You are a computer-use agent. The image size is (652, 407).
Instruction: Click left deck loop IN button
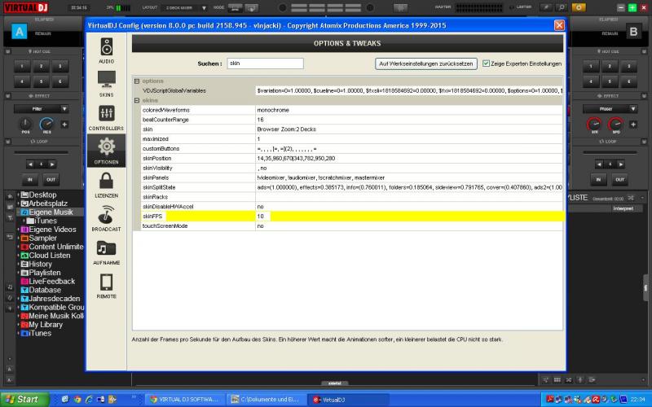pos(29,179)
